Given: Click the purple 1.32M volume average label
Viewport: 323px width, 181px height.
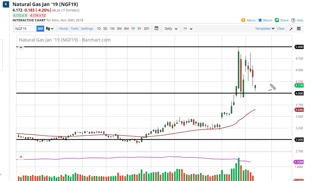Looking at the screenshot, I should click(299, 162).
